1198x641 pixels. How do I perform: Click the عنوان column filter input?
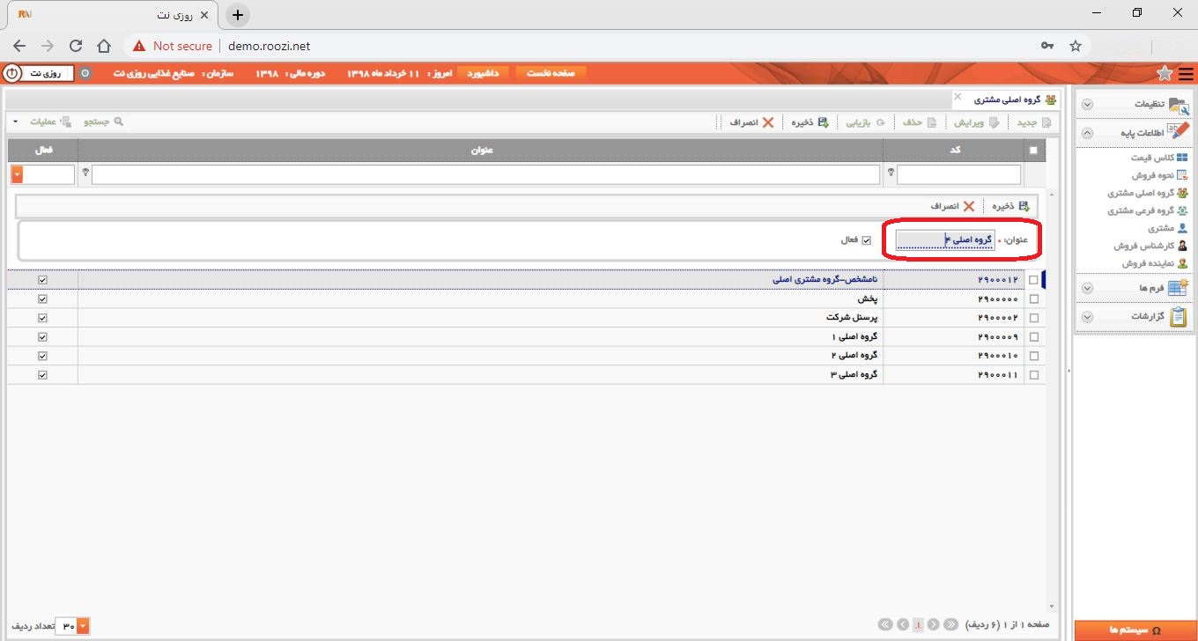point(485,174)
